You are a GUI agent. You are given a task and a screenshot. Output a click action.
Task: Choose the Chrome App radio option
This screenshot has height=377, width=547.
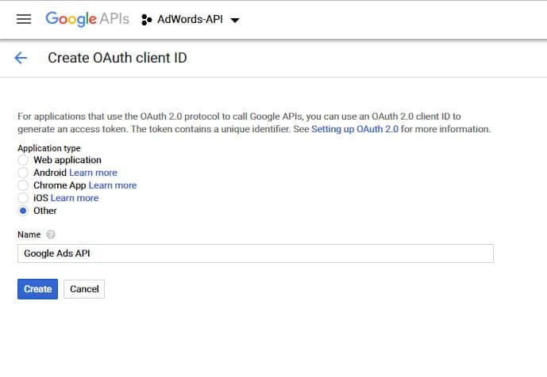(23, 185)
